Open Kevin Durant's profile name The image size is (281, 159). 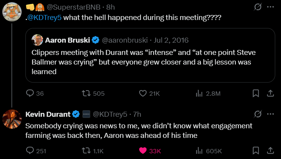coord(48,114)
